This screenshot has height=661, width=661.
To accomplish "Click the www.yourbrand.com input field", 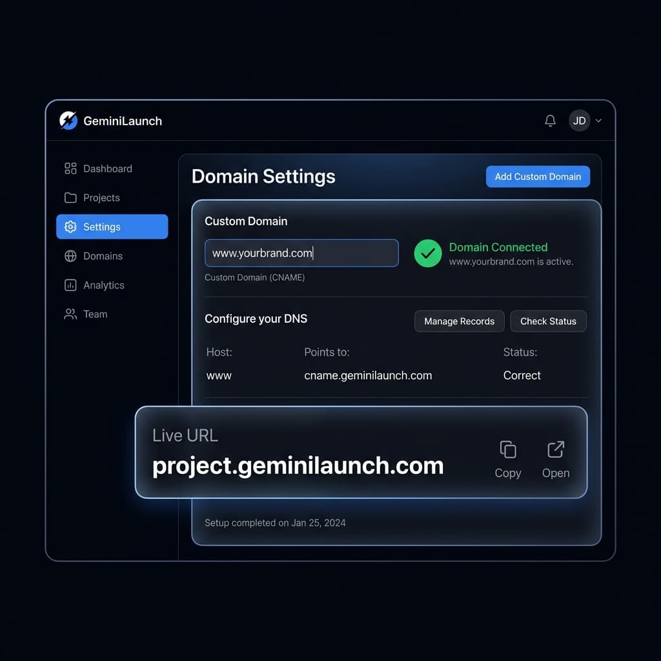I will (301, 253).
